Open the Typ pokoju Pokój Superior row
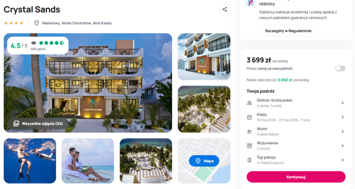The height and width of the screenshot is (189, 355). 296,160
